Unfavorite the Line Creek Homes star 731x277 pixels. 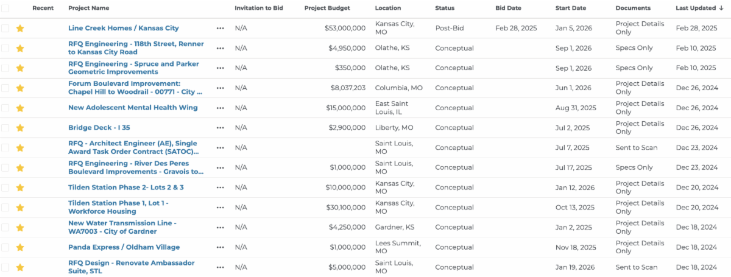20,28
